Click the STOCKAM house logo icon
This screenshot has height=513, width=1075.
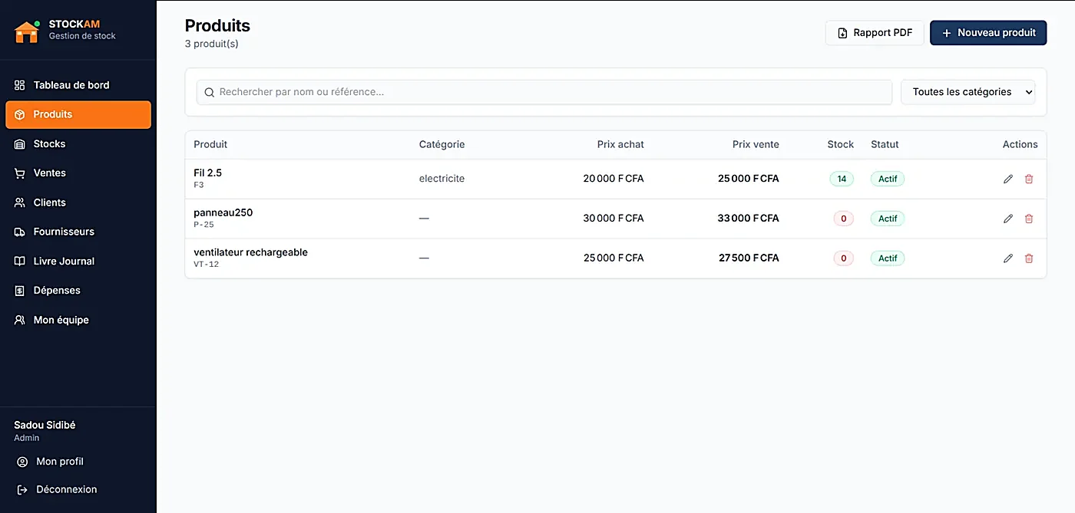[27, 31]
